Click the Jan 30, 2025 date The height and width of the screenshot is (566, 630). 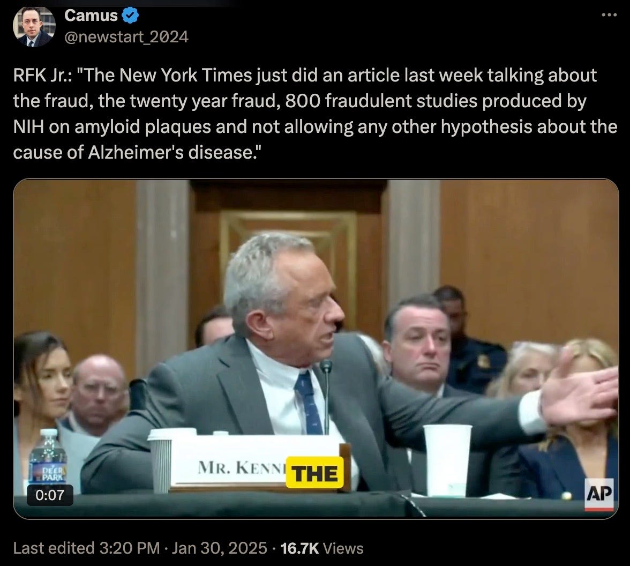coord(220,548)
